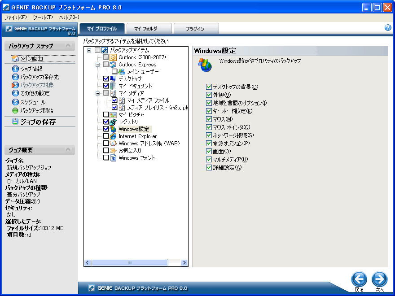Toggle マルチメディア(U) checkbox
The height and width of the screenshot is (296, 395).
point(209,159)
